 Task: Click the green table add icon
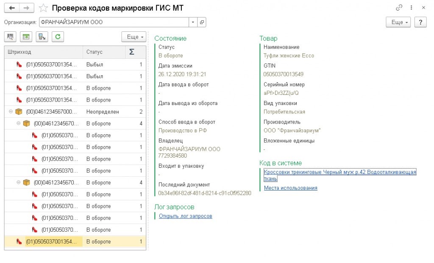click(26, 37)
